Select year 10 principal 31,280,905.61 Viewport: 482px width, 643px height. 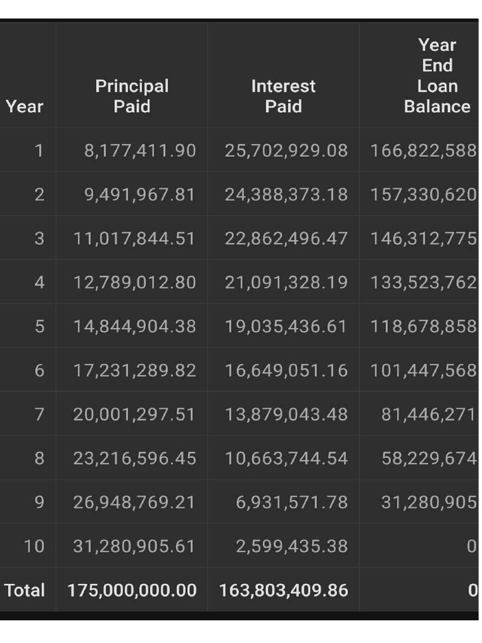click(135, 546)
